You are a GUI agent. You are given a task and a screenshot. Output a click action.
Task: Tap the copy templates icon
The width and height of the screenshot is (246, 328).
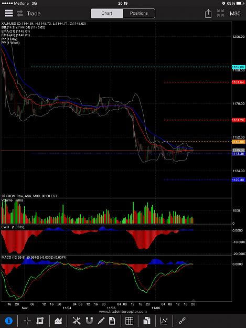click(x=147, y=321)
